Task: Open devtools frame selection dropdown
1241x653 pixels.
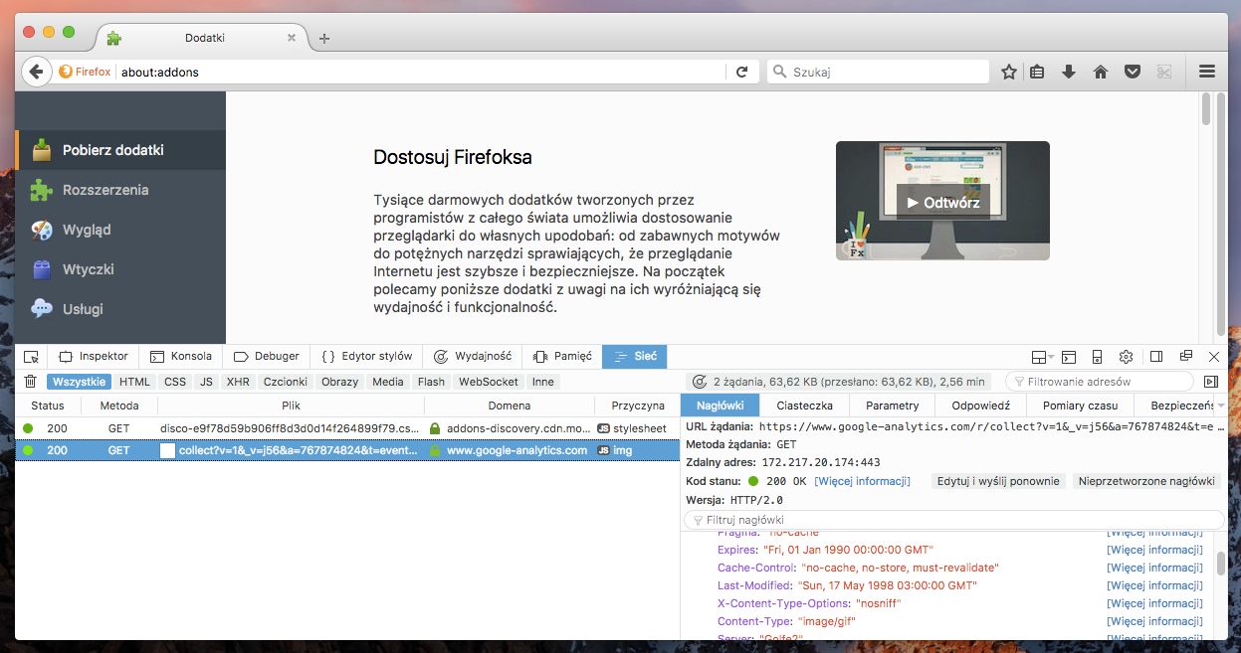Action: (1042, 356)
